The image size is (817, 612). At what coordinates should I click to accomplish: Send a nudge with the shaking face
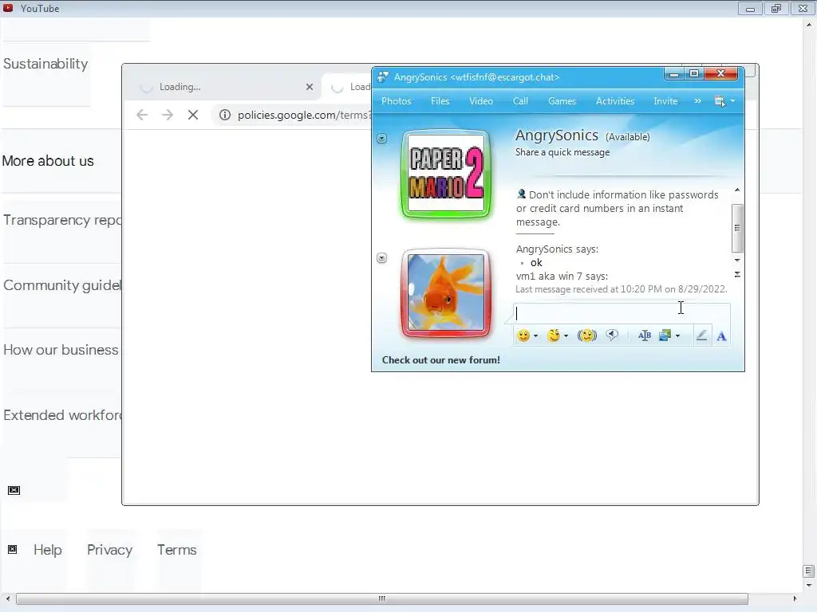point(586,335)
